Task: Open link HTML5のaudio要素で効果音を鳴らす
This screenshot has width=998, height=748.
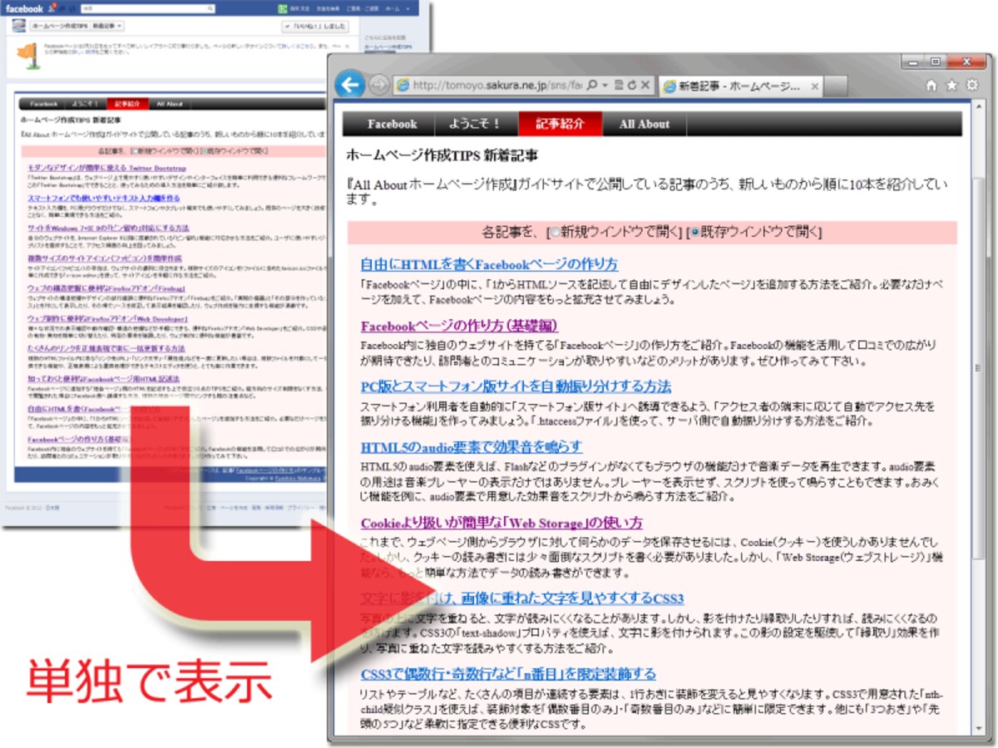Action: click(x=471, y=447)
